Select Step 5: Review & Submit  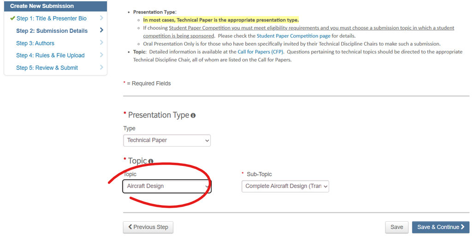pos(47,68)
